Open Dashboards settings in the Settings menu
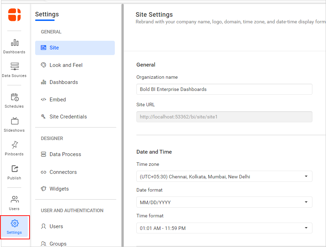Image resolution: width=326 pixels, height=247 pixels. tap(63, 82)
